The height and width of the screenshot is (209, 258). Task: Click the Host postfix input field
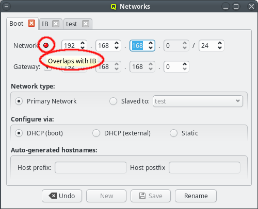[204, 167]
